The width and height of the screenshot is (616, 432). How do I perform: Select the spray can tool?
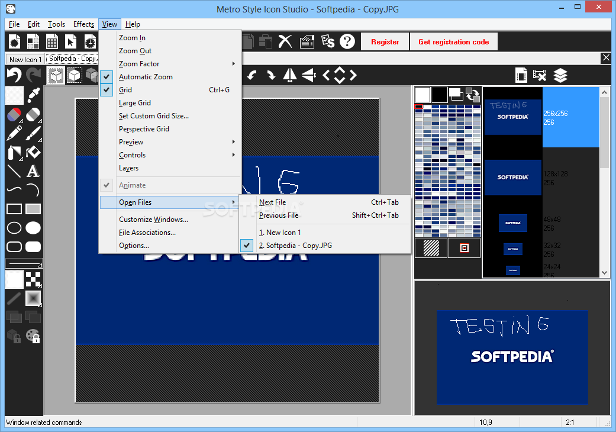(x=14, y=152)
